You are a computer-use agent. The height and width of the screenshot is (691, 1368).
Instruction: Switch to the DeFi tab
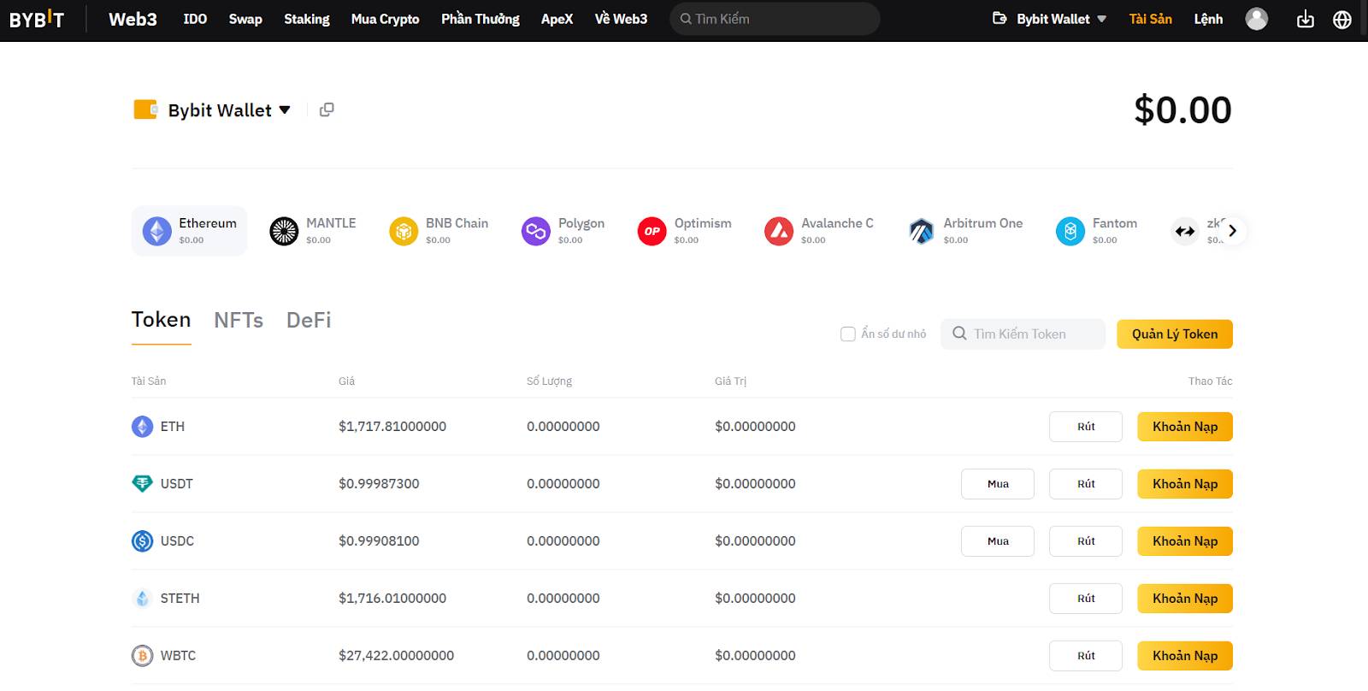tap(309, 320)
